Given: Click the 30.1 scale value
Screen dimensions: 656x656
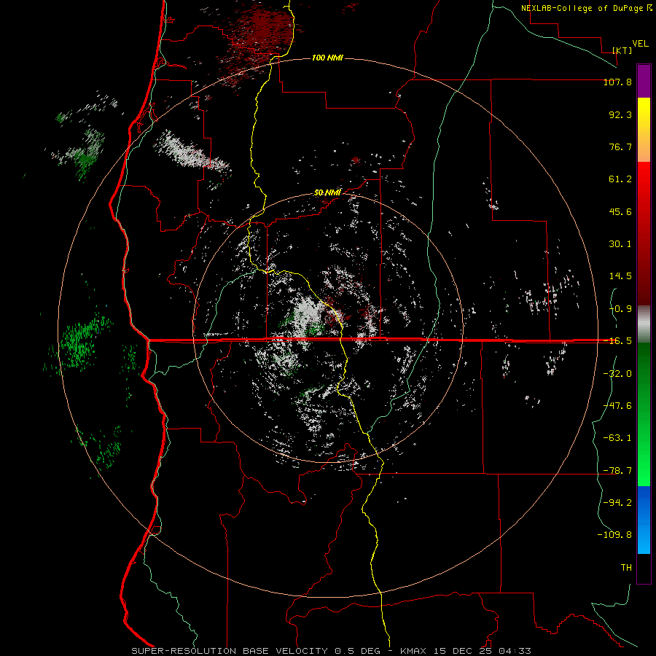Looking at the screenshot, I should point(620,244).
